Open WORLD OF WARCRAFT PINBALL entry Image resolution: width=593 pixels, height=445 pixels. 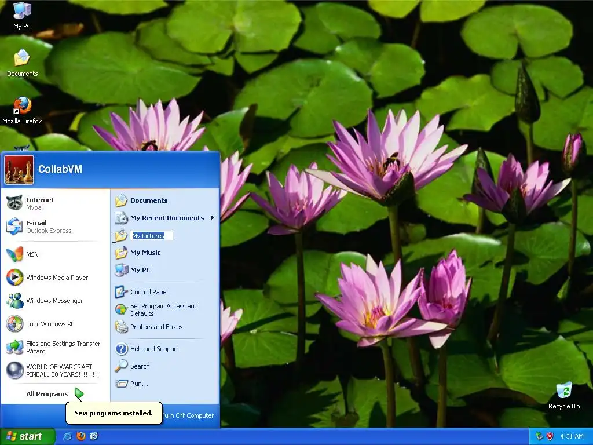tap(56, 370)
